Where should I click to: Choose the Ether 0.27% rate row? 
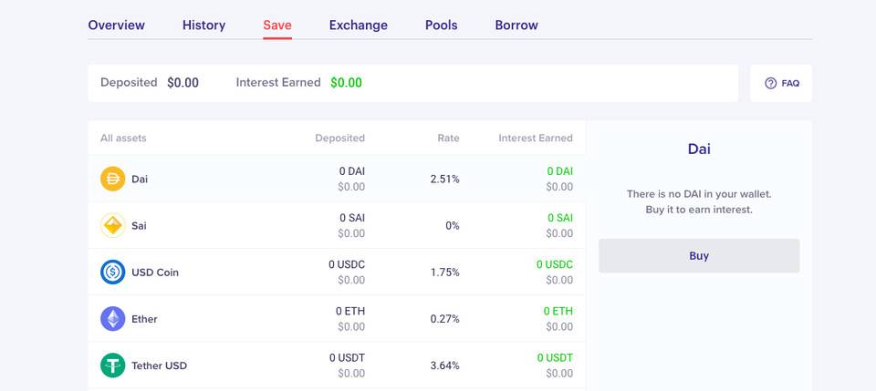[337, 319]
